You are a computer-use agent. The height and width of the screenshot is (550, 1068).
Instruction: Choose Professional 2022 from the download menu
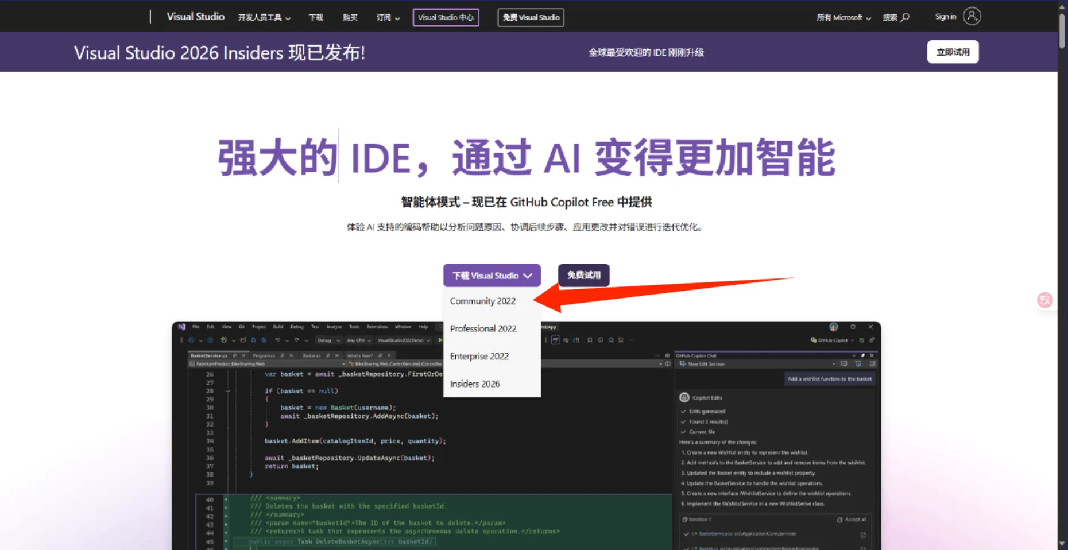click(x=483, y=328)
